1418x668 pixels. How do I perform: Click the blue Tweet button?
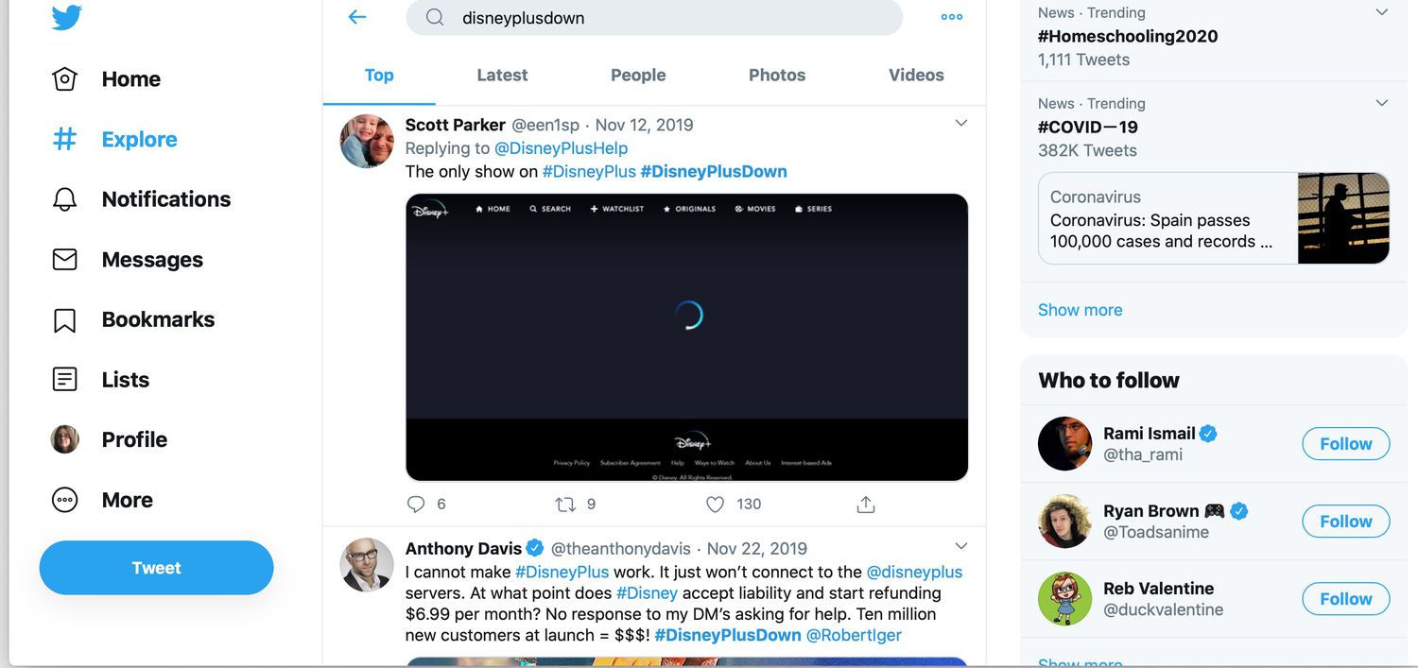pyautogui.click(x=155, y=567)
